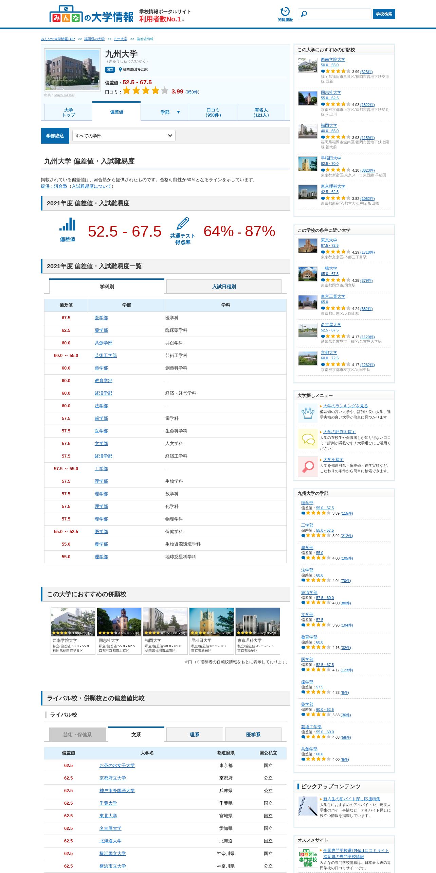Screen dimensions: 436x873
Task: Click the 臨床薬学科 table cell
Action: 225,330
